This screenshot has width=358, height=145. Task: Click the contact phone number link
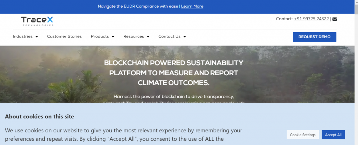[x=311, y=19]
